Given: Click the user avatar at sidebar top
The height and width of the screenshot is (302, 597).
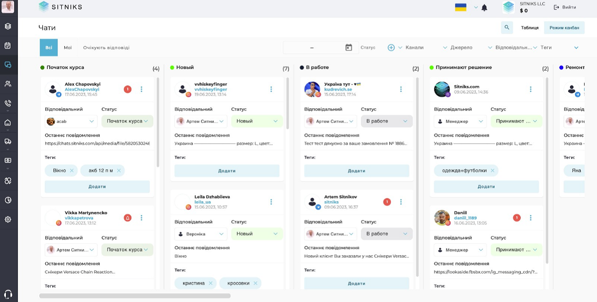Looking at the screenshot, I should [x=8, y=7].
